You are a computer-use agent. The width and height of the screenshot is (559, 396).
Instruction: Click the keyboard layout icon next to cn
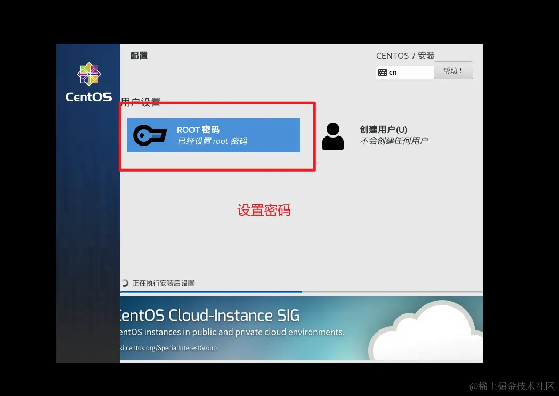(383, 72)
